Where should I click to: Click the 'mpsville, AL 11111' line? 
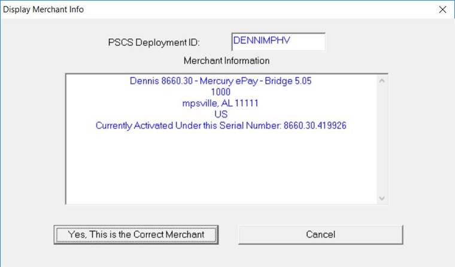click(x=220, y=103)
